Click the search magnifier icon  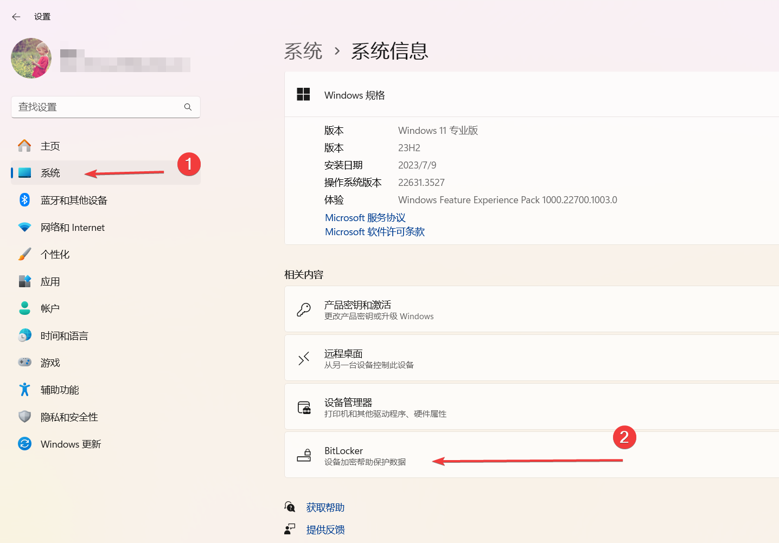point(188,107)
